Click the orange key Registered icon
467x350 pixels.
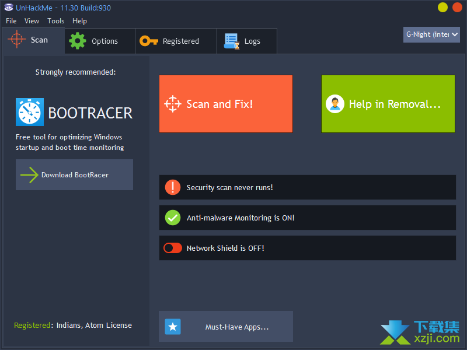coord(149,41)
